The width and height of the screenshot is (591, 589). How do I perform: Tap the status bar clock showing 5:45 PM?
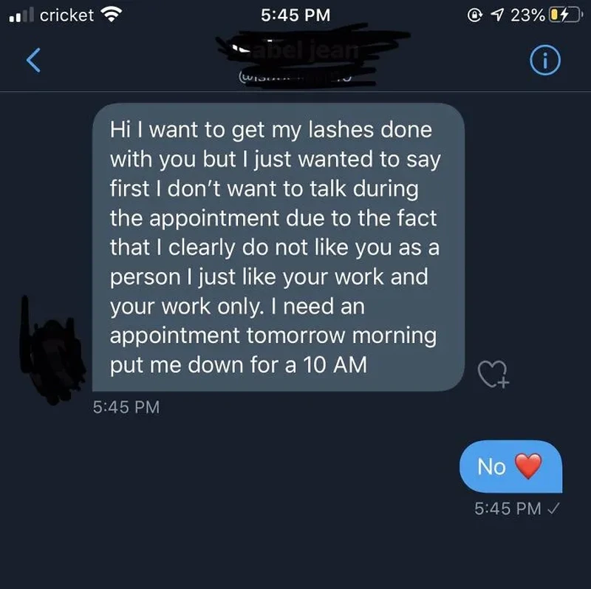pyautogui.click(x=295, y=15)
